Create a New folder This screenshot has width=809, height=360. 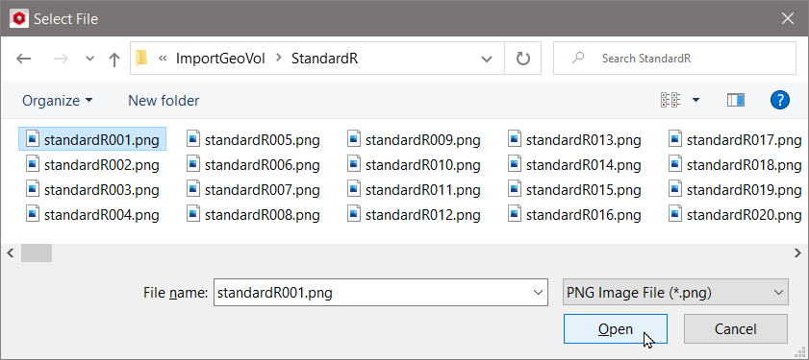point(164,101)
